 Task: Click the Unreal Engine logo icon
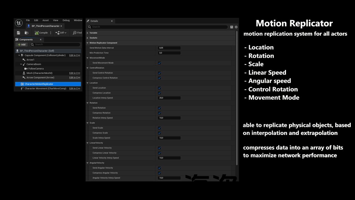pos(19,23)
